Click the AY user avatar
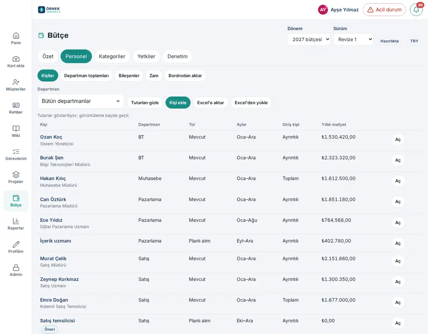 click(x=323, y=10)
